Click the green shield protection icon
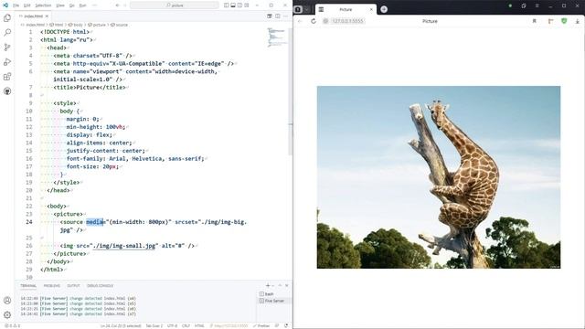Screen dimensions: 585x329 (564, 21)
